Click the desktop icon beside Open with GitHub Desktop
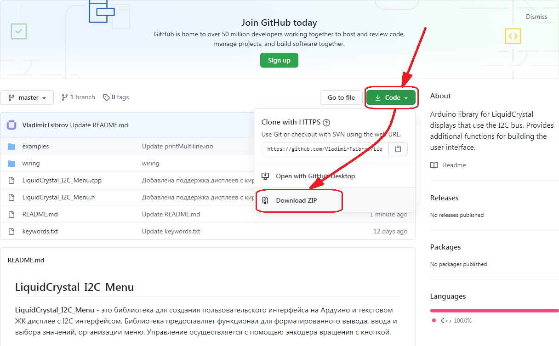Image resolution: width=559 pixels, height=346 pixels. pos(265,176)
